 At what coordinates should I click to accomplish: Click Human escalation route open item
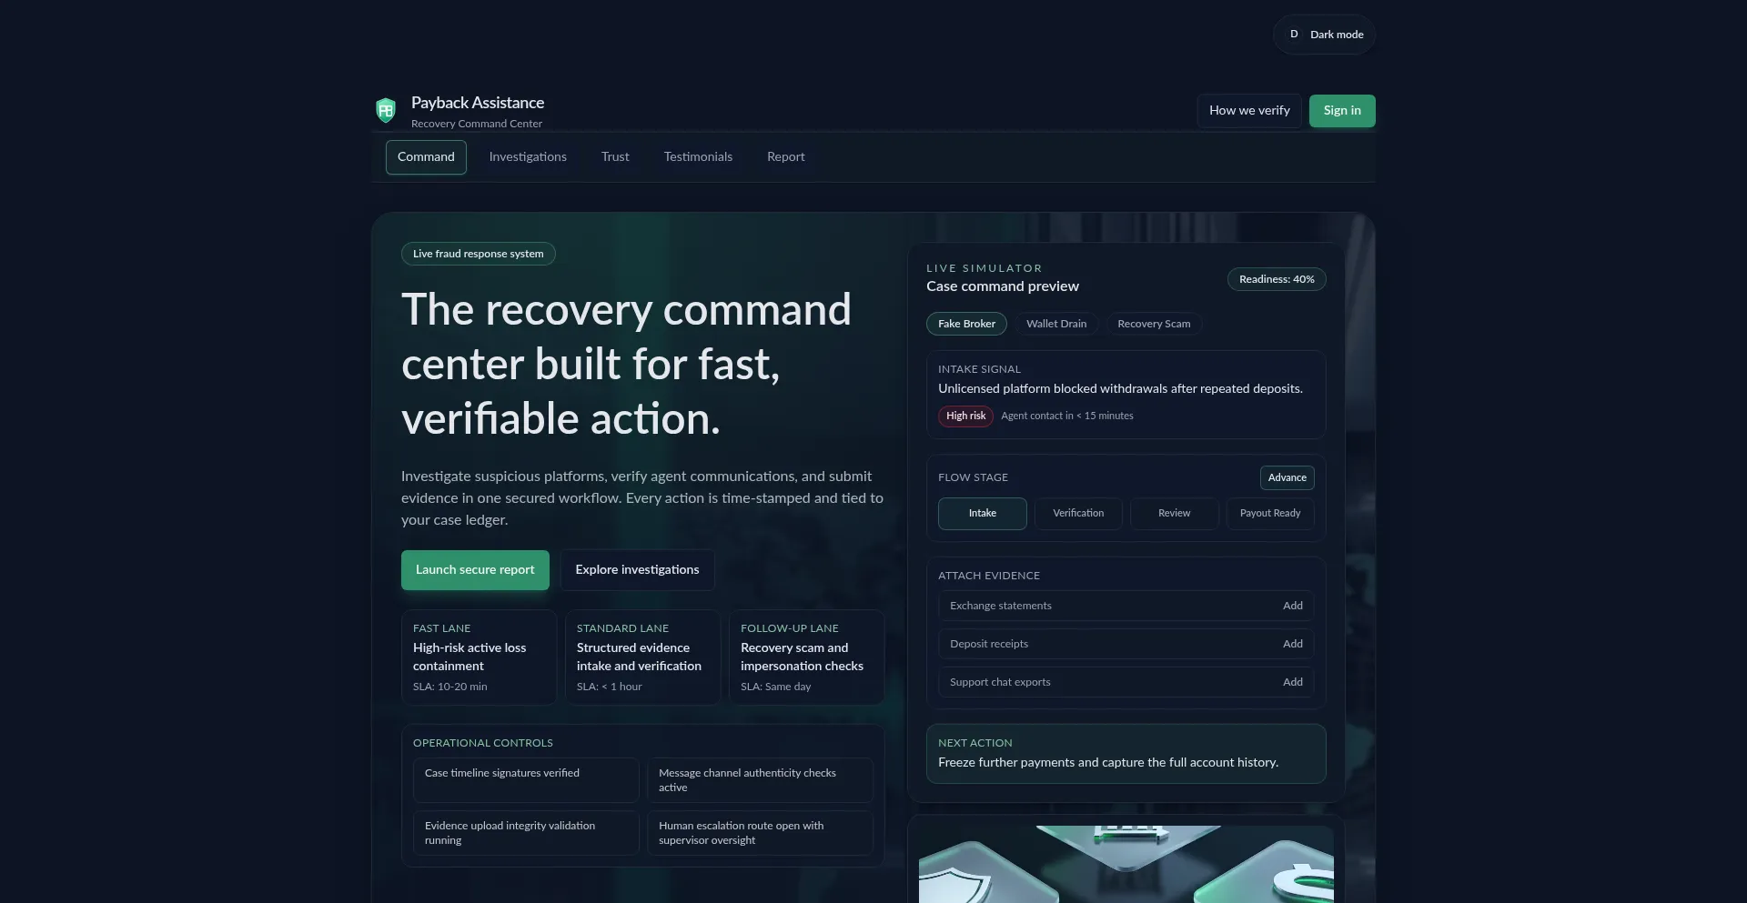point(760,833)
